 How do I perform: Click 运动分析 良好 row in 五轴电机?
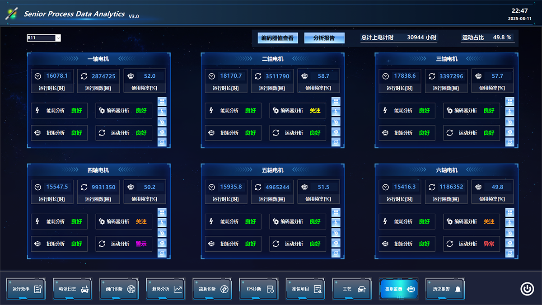(298, 244)
